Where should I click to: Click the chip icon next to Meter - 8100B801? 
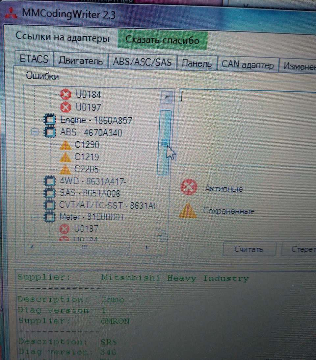click(x=49, y=217)
